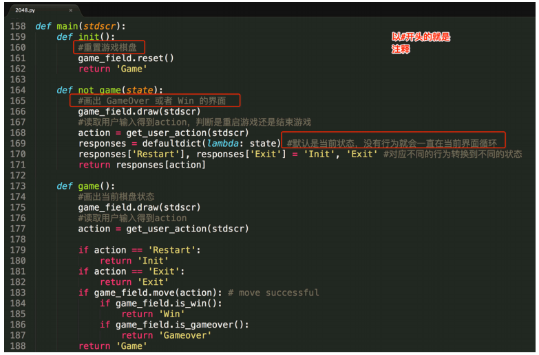
Task: Click 'if game_field.is_win():' line
Action: point(161,304)
